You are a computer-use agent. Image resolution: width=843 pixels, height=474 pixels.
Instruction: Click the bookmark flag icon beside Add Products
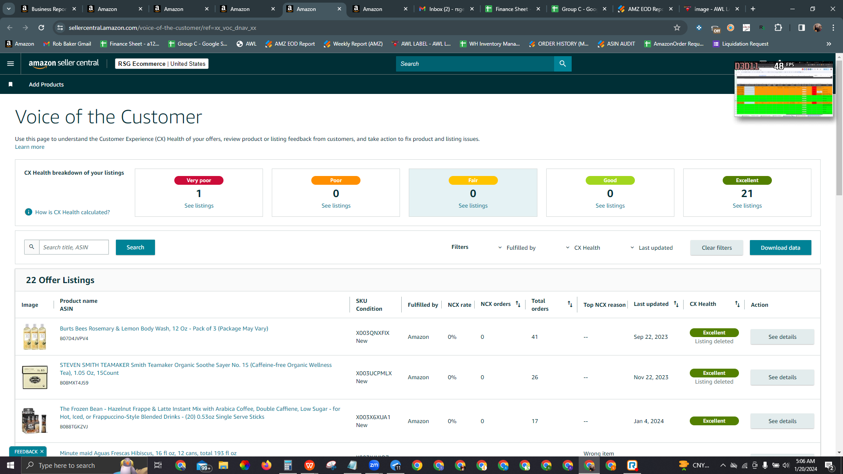pos(11,84)
